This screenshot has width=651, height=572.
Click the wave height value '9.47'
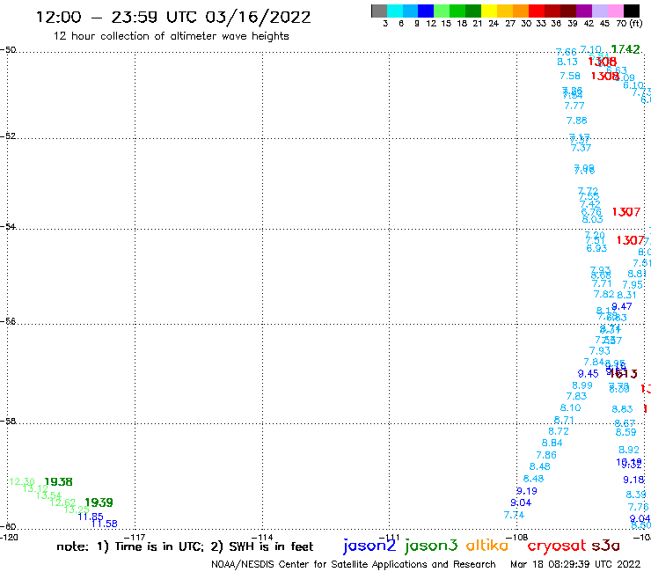[621, 306]
